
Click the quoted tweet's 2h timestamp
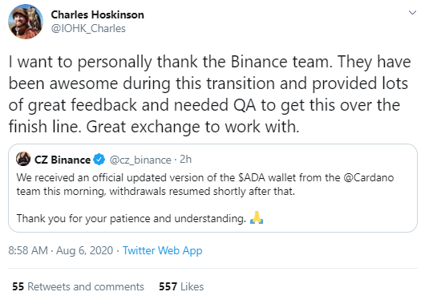coord(185,160)
